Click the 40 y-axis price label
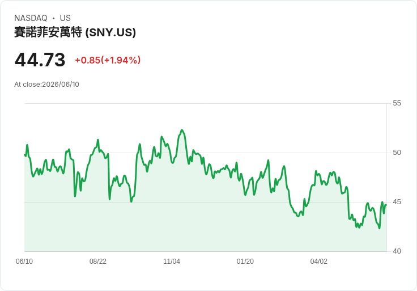The image size is (417, 291). (x=397, y=251)
